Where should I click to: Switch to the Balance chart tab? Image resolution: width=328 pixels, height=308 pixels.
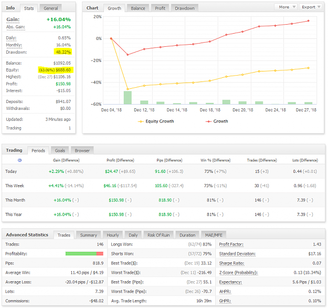pos(138,8)
